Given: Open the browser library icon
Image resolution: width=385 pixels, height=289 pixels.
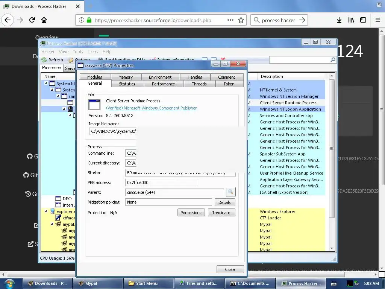Looking at the screenshot, I should point(351,20).
